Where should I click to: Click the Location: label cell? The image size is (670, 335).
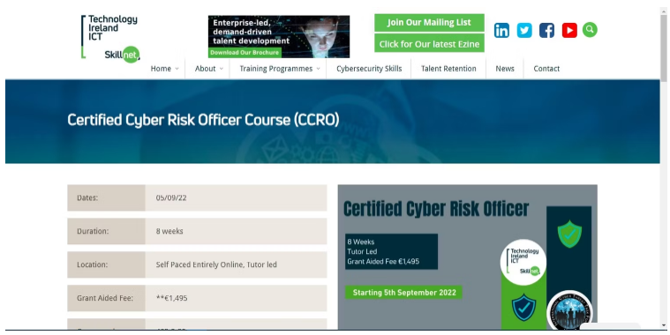click(x=106, y=264)
